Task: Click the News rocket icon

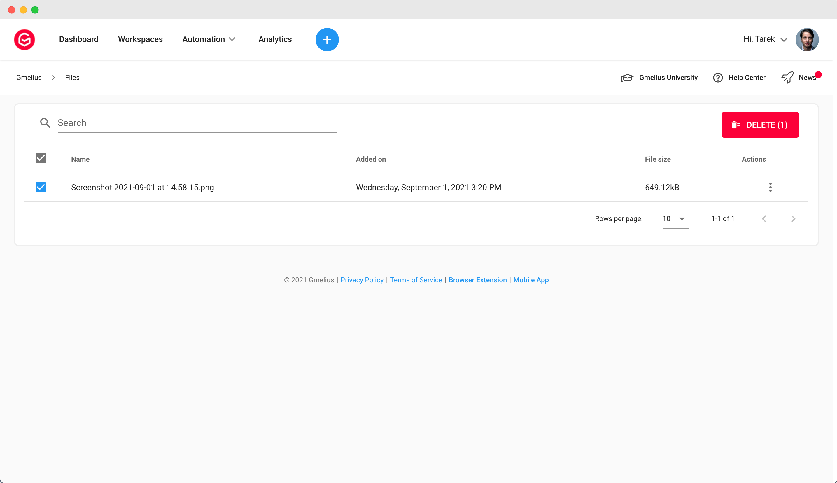Action: [787, 78]
